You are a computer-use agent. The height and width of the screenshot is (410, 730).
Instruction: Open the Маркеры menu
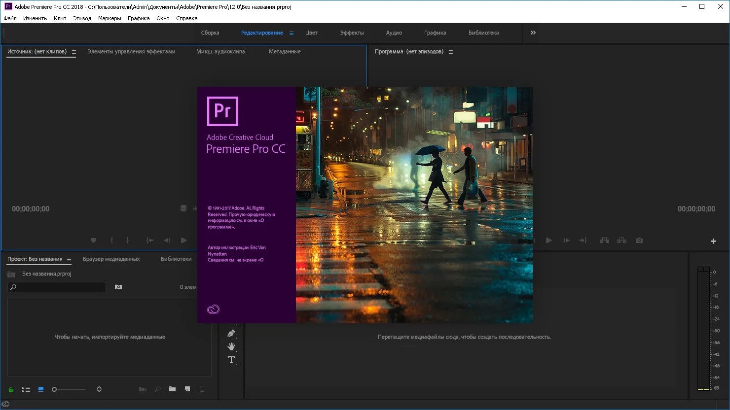[109, 18]
